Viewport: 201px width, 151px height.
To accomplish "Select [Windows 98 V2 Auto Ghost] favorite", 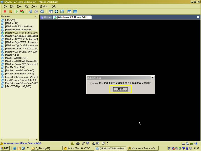I will tap(19, 26).
